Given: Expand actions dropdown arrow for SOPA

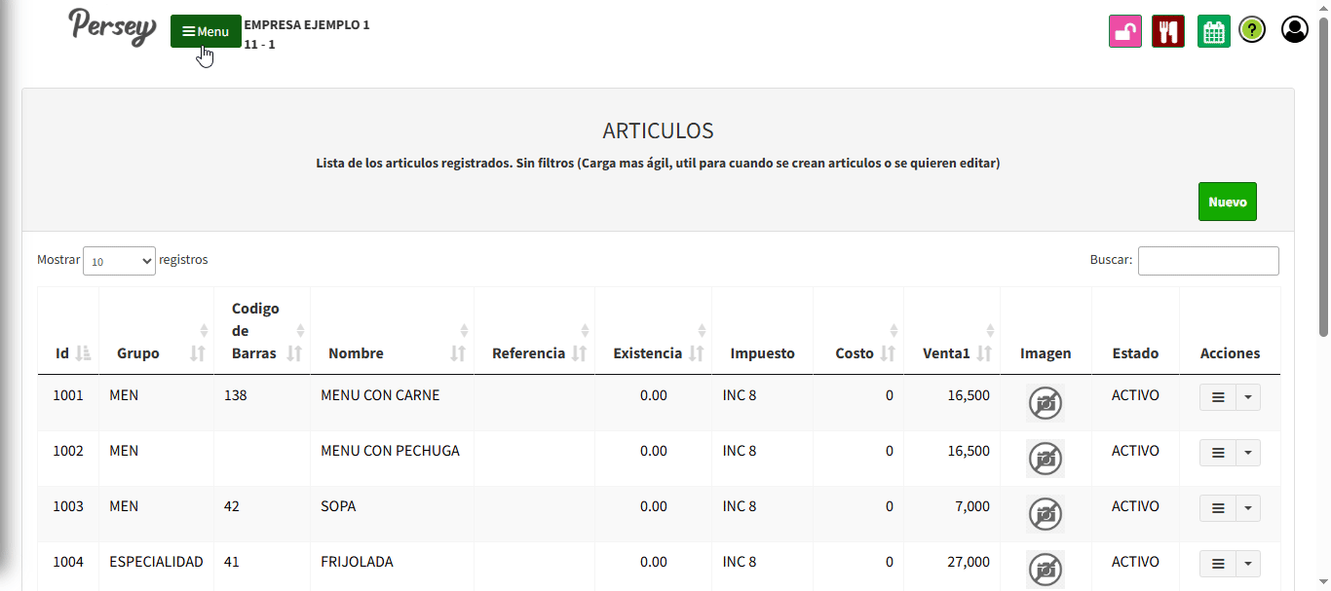Looking at the screenshot, I should (x=1248, y=508).
